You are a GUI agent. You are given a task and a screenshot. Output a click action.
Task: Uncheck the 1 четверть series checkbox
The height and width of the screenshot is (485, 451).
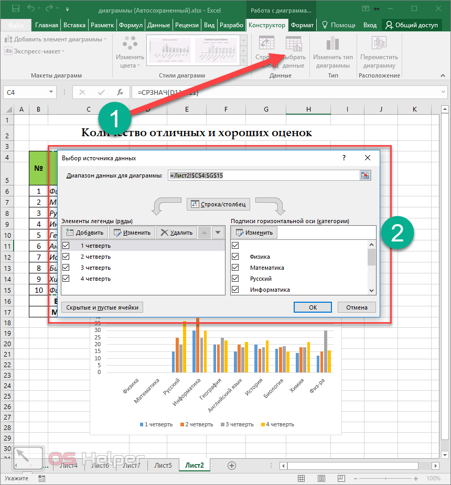[x=66, y=245]
